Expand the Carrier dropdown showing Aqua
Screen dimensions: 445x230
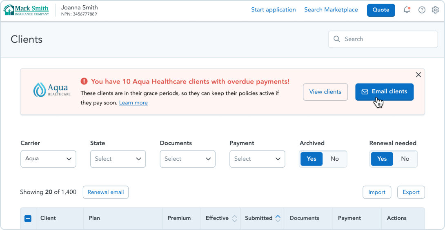pyautogui.click(x=48, y=159)
